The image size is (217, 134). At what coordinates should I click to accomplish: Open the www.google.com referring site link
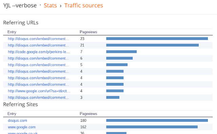coord(22,127)
